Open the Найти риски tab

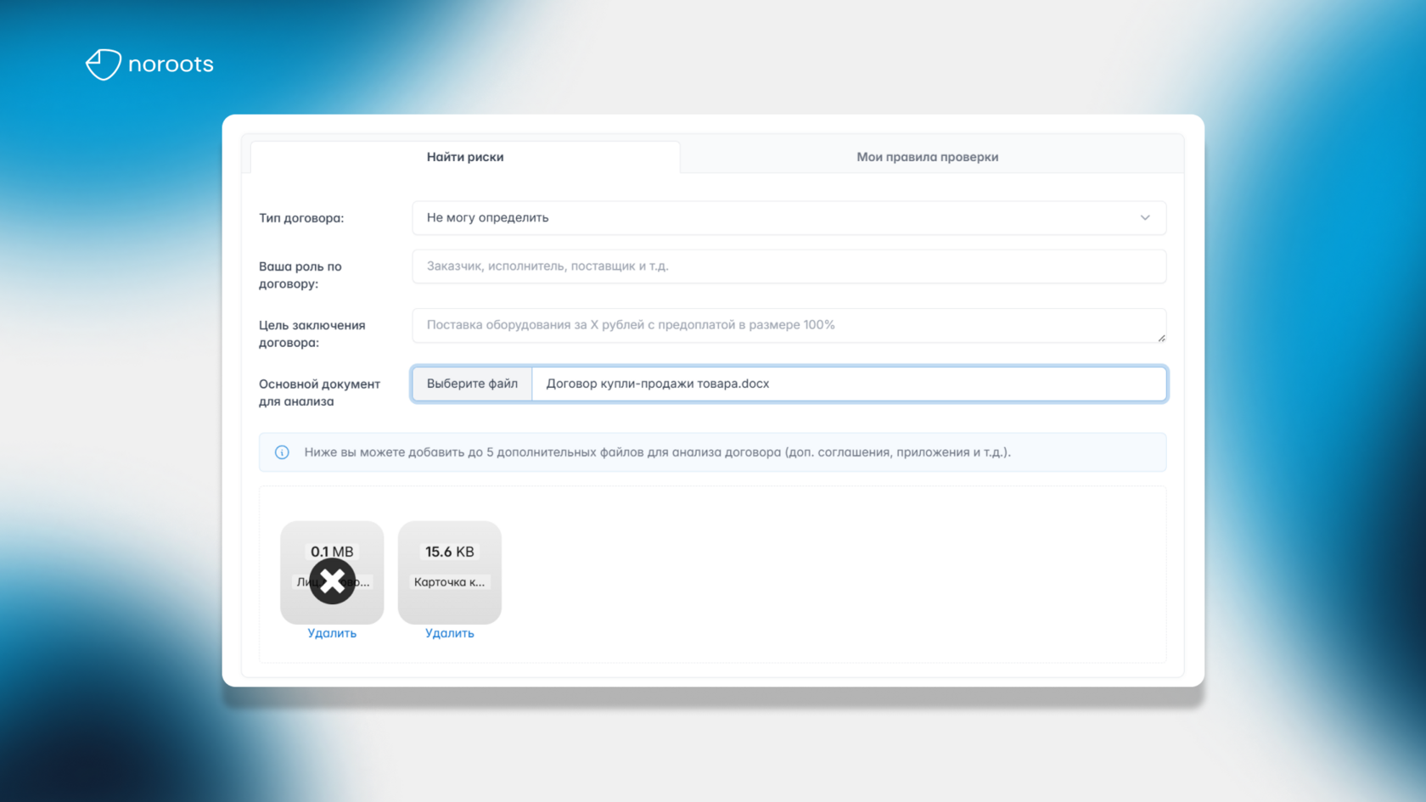coord(465,157)
